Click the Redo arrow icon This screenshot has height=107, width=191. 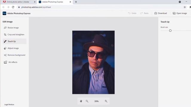click(141, 13)
